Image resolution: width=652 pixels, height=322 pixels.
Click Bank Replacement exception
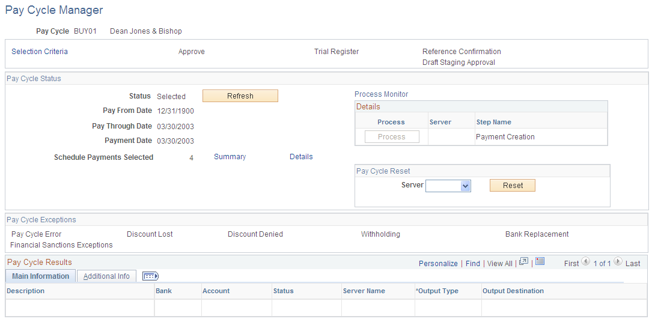pos(537,234)
